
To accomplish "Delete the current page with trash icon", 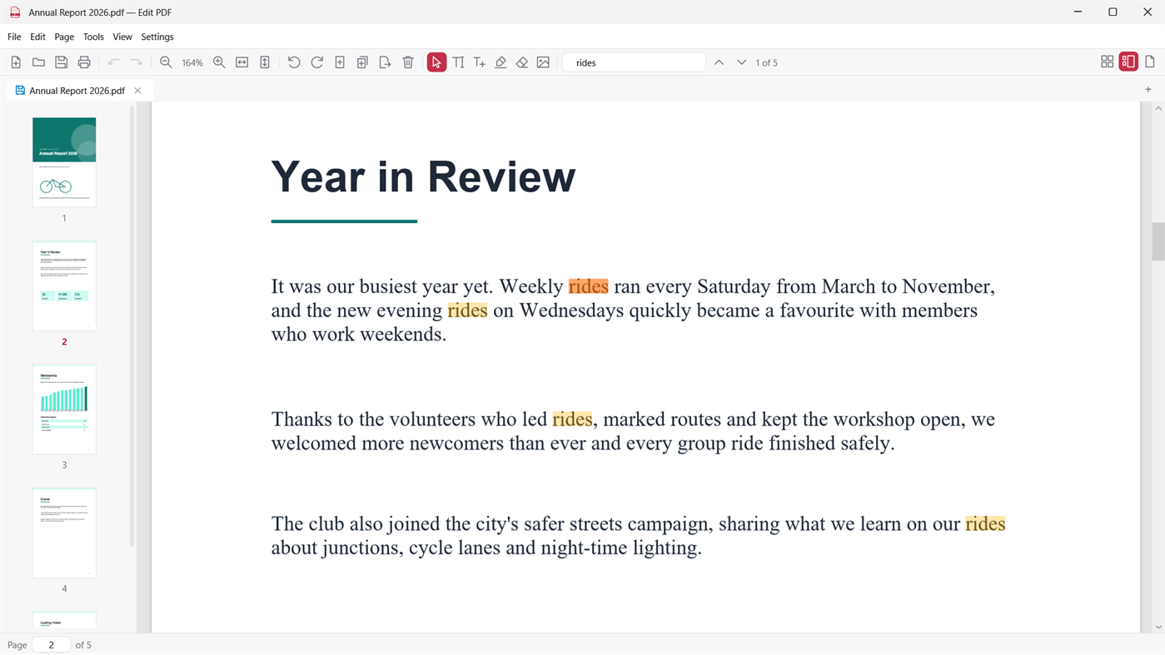I will click(408, 62).
